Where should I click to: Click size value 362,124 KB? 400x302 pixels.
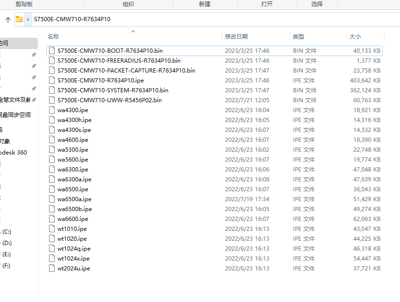pos(365,90)
